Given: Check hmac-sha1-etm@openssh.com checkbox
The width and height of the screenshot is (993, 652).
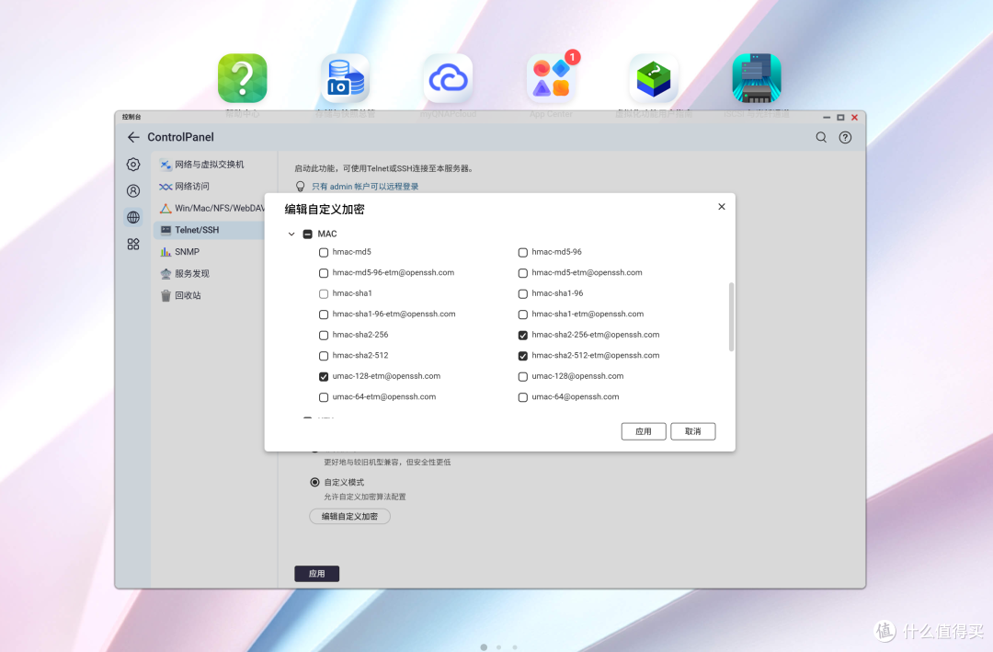Looking at the screenshot, I should click(523, 315).
